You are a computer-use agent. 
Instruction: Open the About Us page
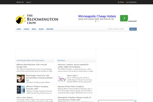tap(20, 2)
